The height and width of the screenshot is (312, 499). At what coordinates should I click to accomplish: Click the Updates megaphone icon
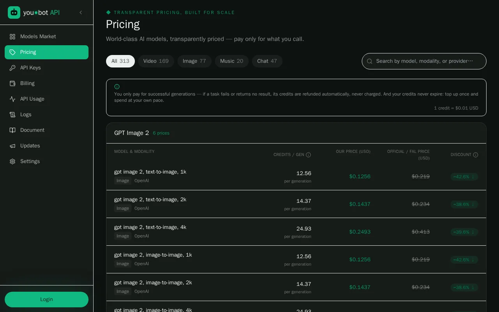coord(12,145)
